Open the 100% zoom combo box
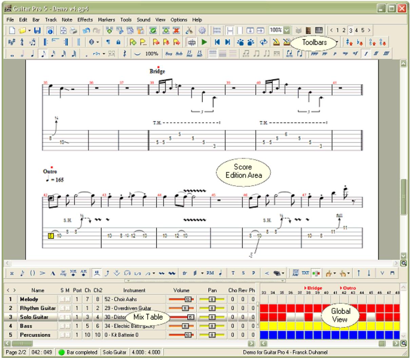Image resolution: width=410 pixels, height=358 pixels. pyautogui.click(x=280, y=31)
